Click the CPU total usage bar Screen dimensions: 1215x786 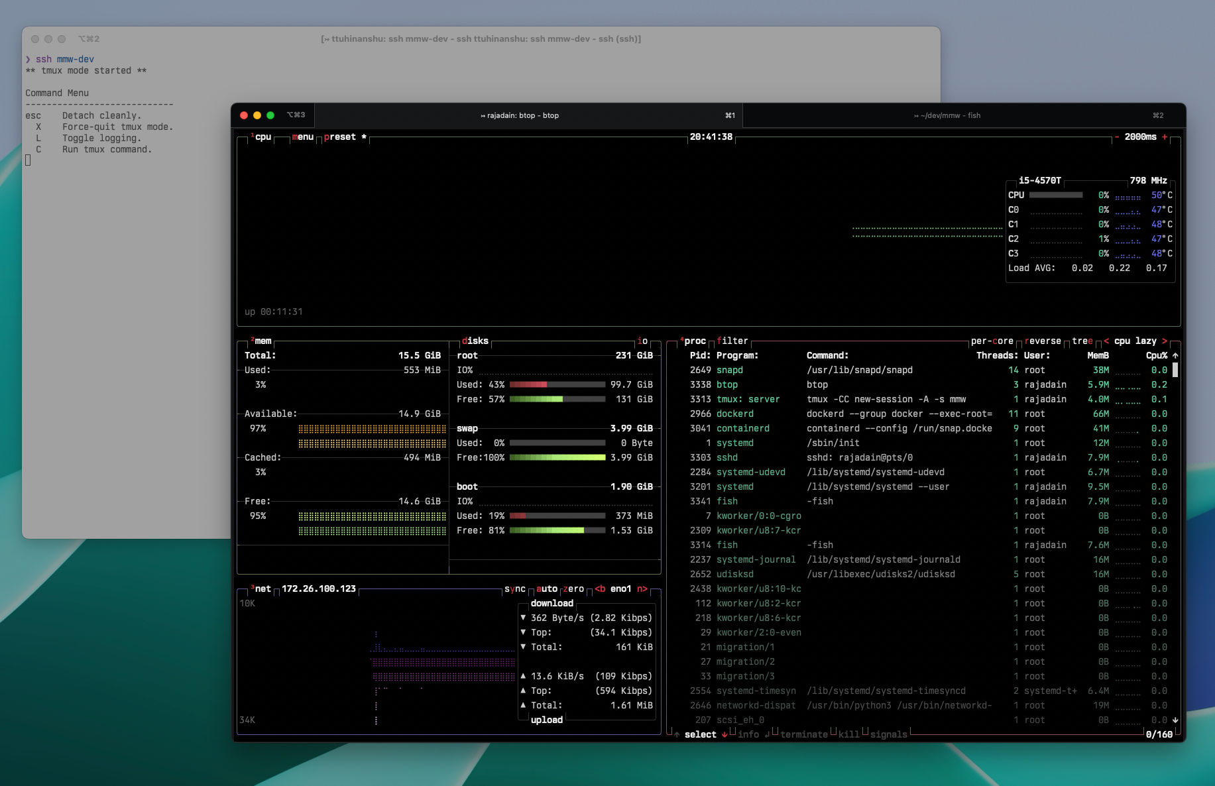click(1056, 196)
